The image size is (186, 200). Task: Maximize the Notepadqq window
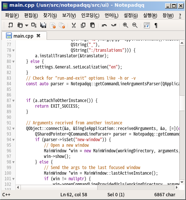pos(174,6)
